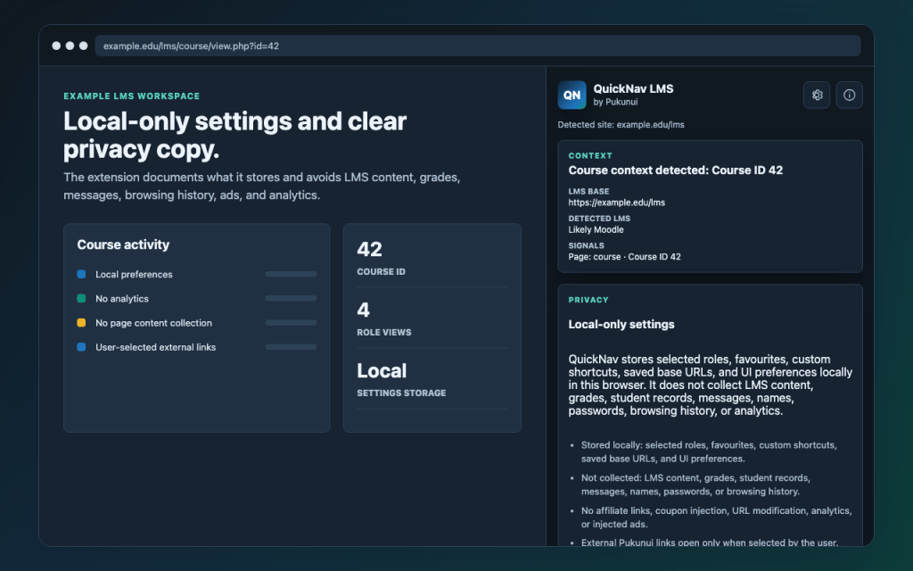Click the bar next to Local preferences
913x571 pixels.
(x=292, y=274)
